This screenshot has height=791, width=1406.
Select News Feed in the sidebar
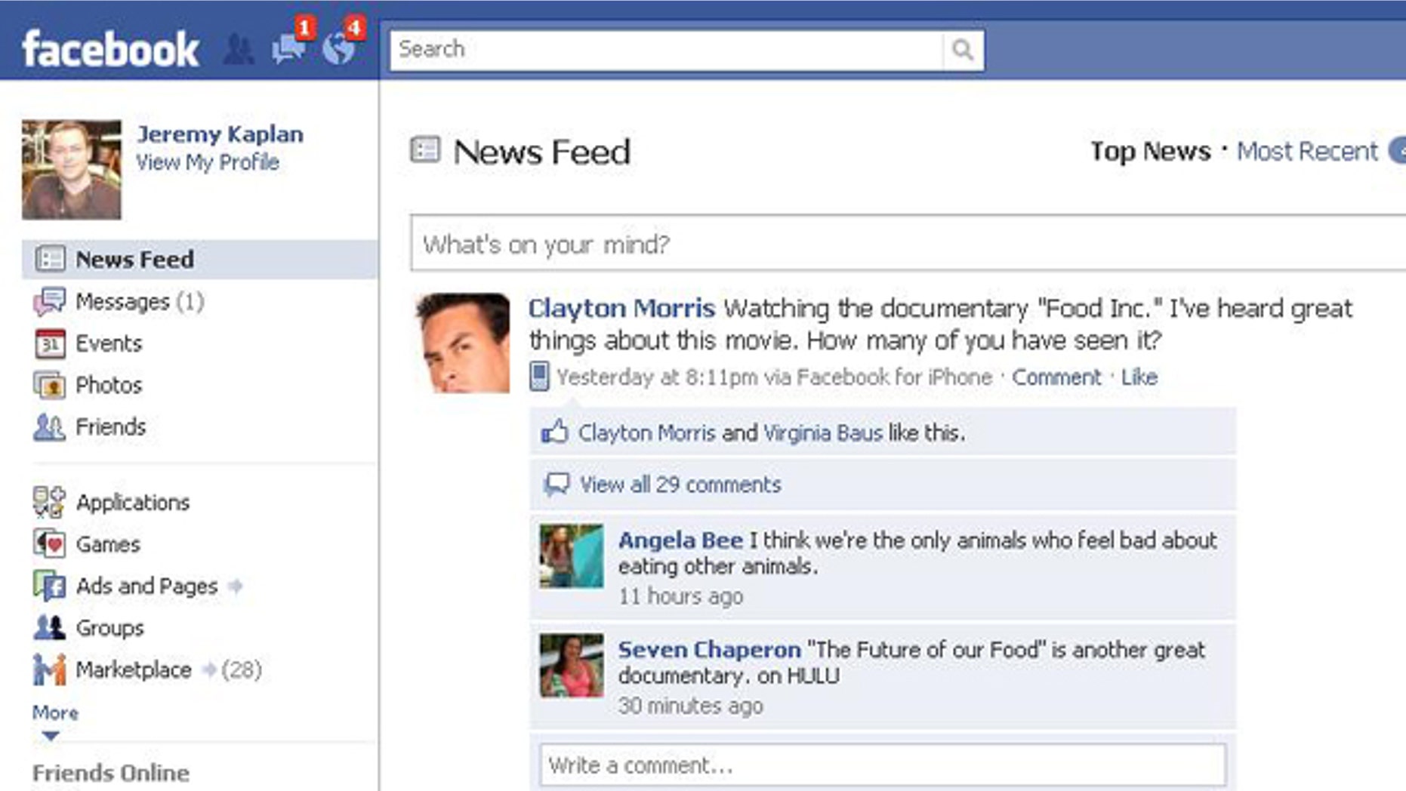click(x=199, y=259)
